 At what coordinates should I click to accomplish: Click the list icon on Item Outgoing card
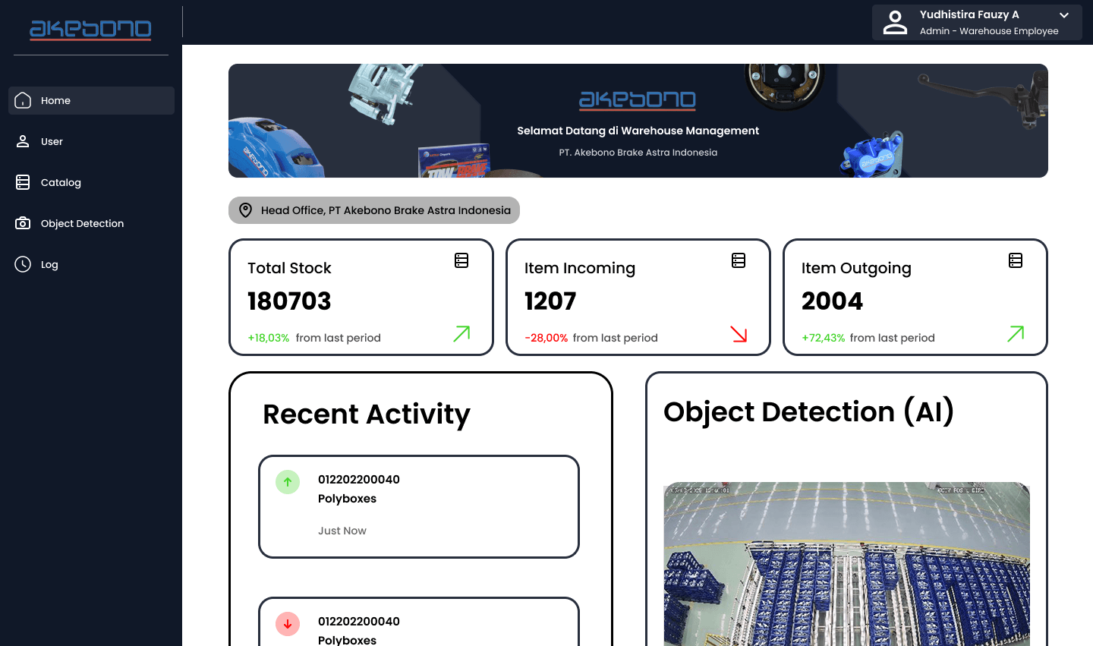(x=1016, y=260)
